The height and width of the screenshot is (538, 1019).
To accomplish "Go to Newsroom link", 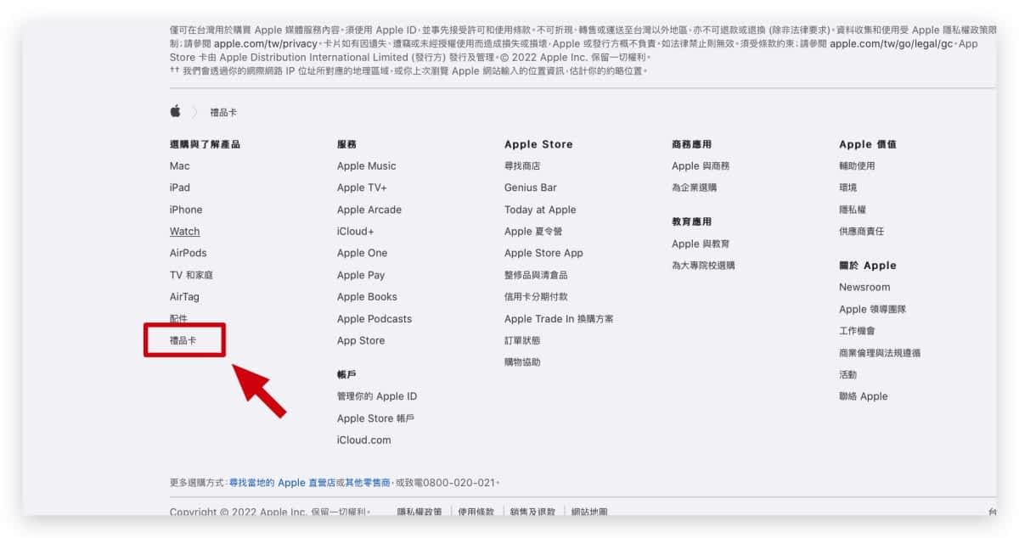I will click(x=864, y=288).
